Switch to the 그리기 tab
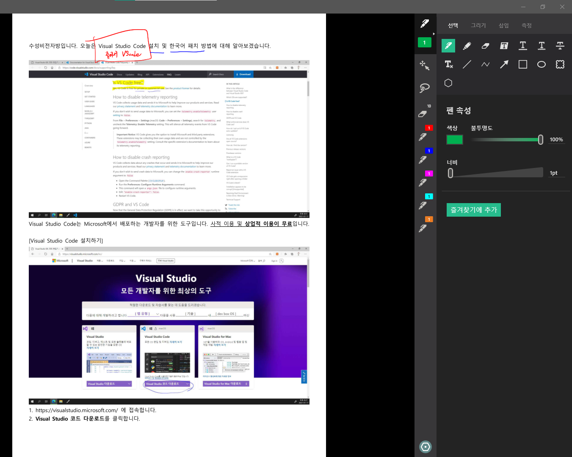572x457 pixels. [478, 25]
